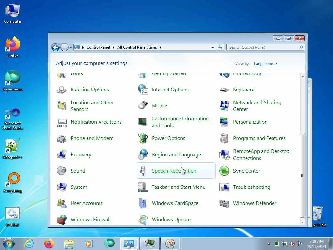
Task: Click the muted volume tray icon
Action: (x=292, y=244)
